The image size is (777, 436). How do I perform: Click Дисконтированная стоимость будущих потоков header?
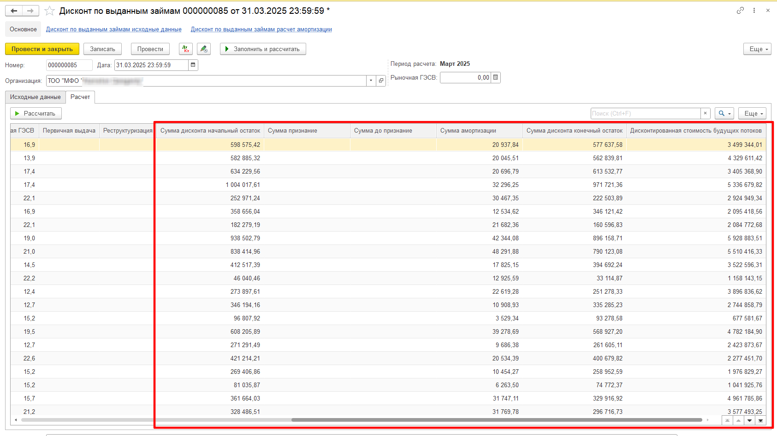click(696, 131)
